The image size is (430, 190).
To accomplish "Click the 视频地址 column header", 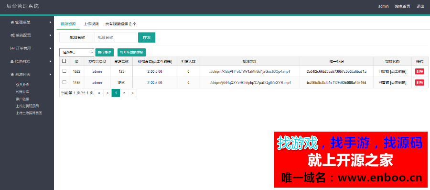I will pyautogui.click(x=249, y=61).
